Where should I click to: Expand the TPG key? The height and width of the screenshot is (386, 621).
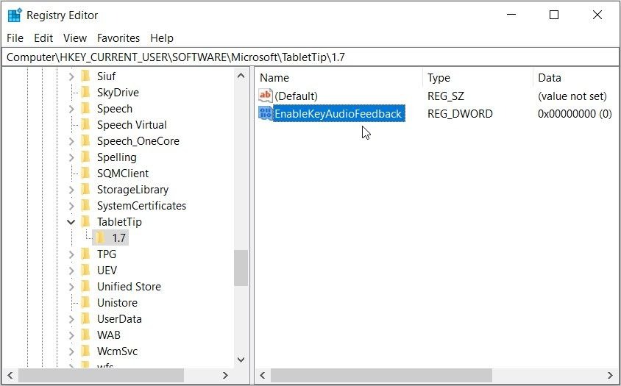(71, 254)
